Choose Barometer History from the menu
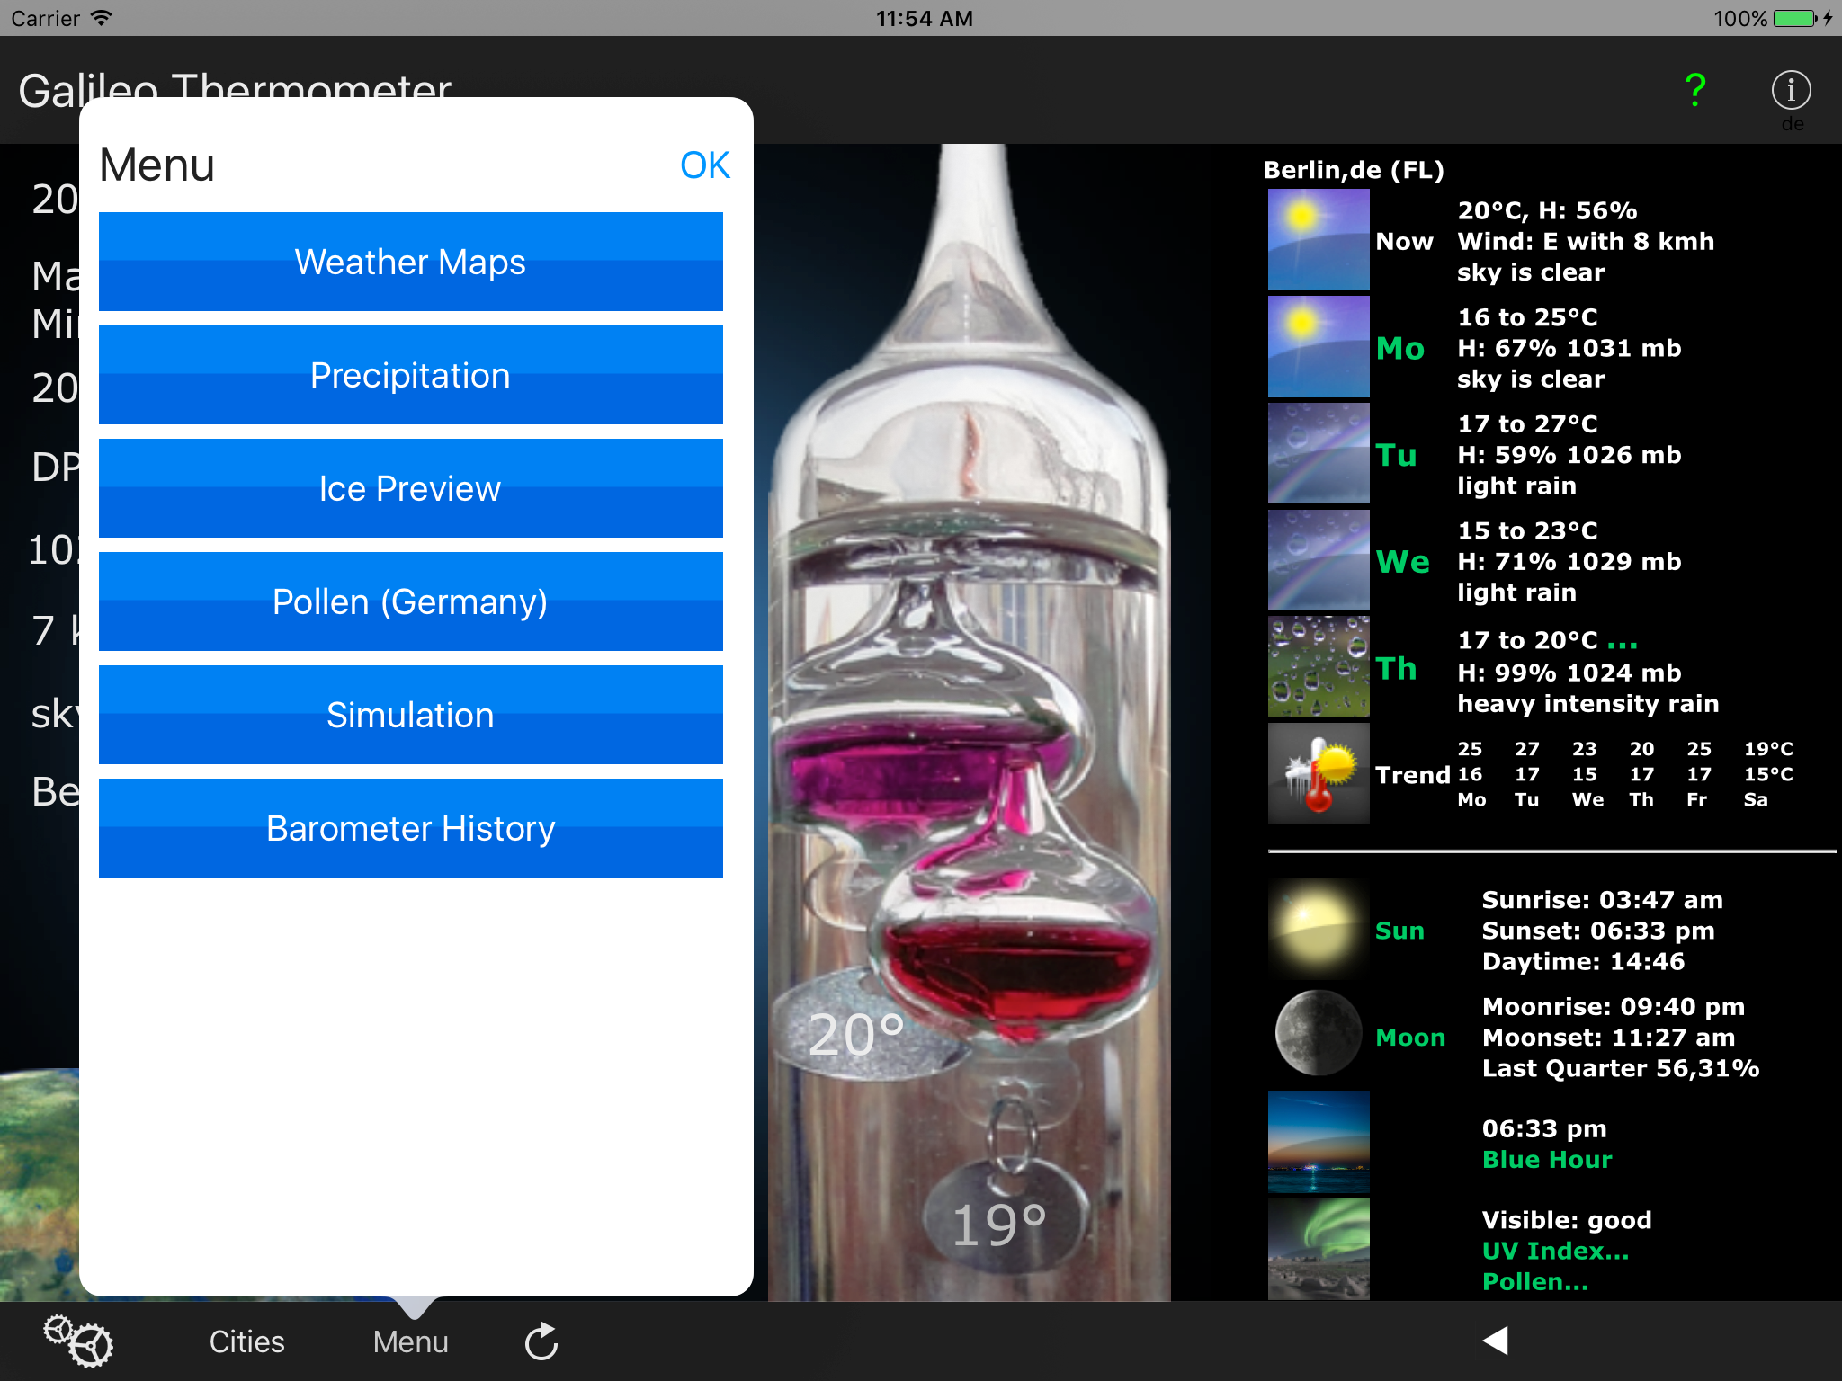This screenshot has height=1381, width=1842. click(x=410, y=828)
